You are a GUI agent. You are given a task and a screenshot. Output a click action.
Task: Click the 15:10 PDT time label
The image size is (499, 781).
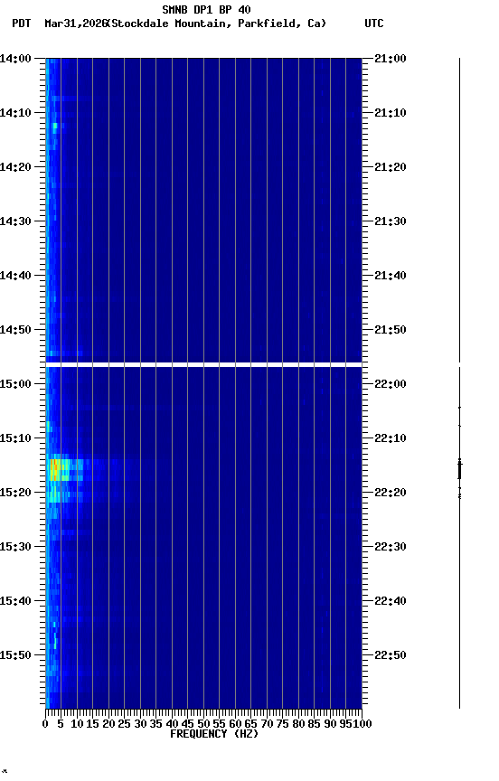[15, 438]
